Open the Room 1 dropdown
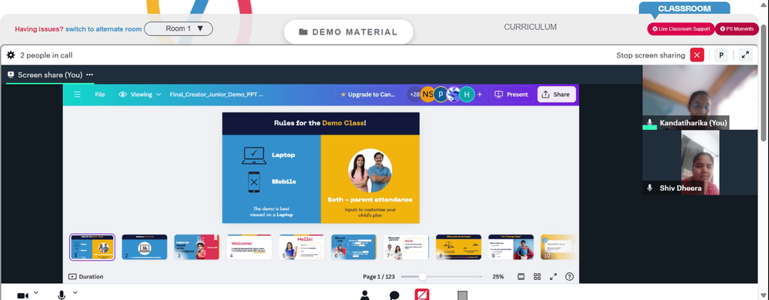 tap(178, 29)
